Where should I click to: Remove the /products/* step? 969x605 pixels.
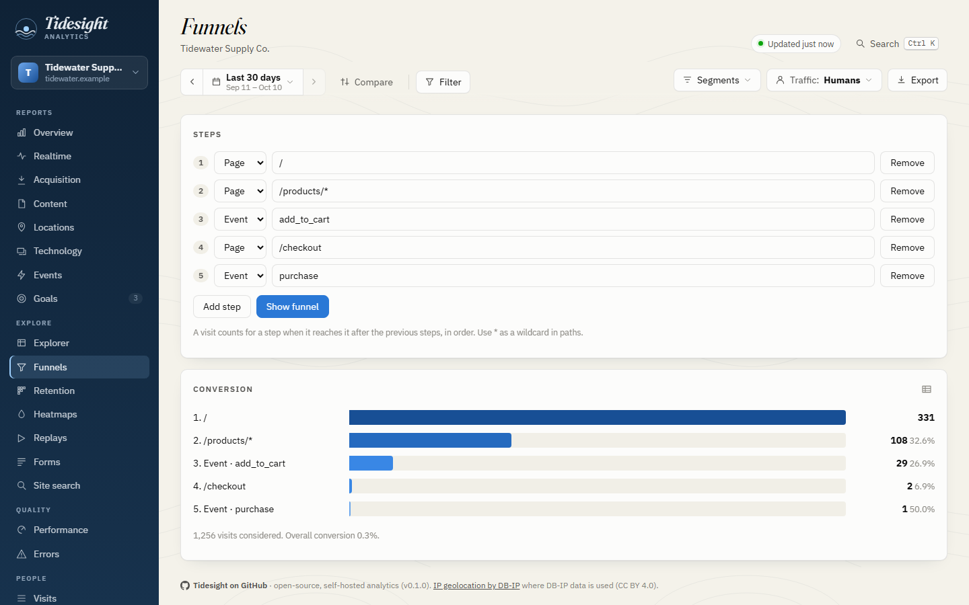coord(907,191)
